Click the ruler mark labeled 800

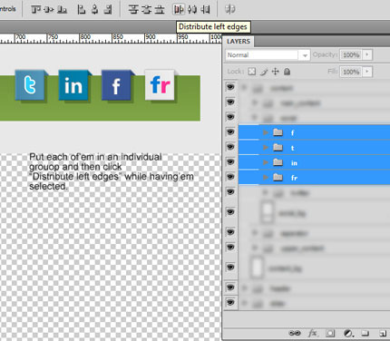point(85,37)
